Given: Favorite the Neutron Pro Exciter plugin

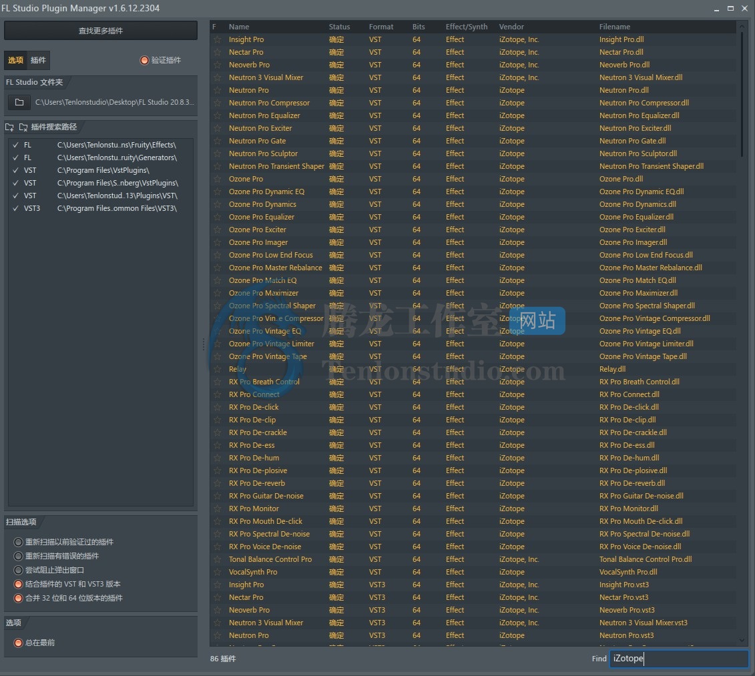Looking at the screenshot, I should click(218, 128).
